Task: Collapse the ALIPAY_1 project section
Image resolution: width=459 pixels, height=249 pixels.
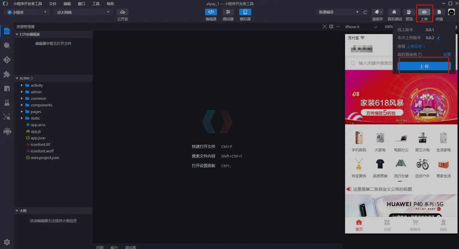Action: pyautogui.click(x=53, y=78)
